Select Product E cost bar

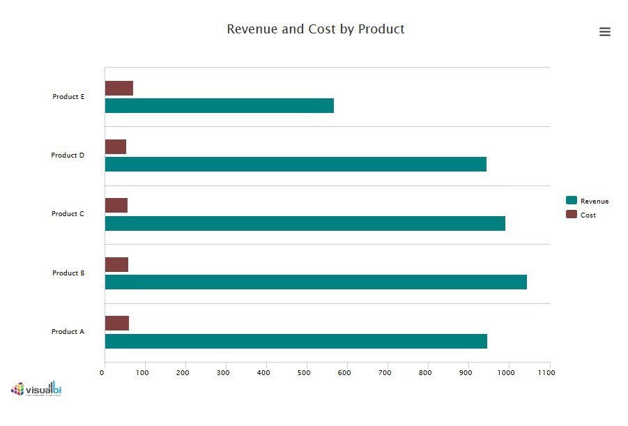tap(118, 89)
